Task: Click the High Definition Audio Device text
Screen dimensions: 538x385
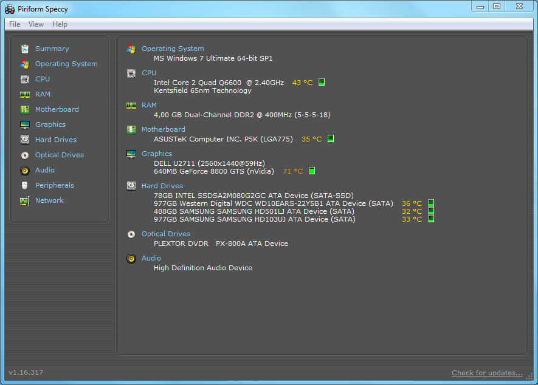Action: (203, 268)
